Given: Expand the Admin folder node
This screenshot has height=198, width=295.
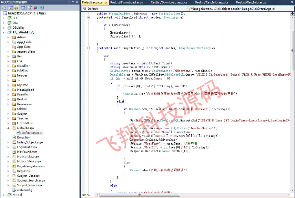Looking at the screenshot, I should [x=8, y=37].
